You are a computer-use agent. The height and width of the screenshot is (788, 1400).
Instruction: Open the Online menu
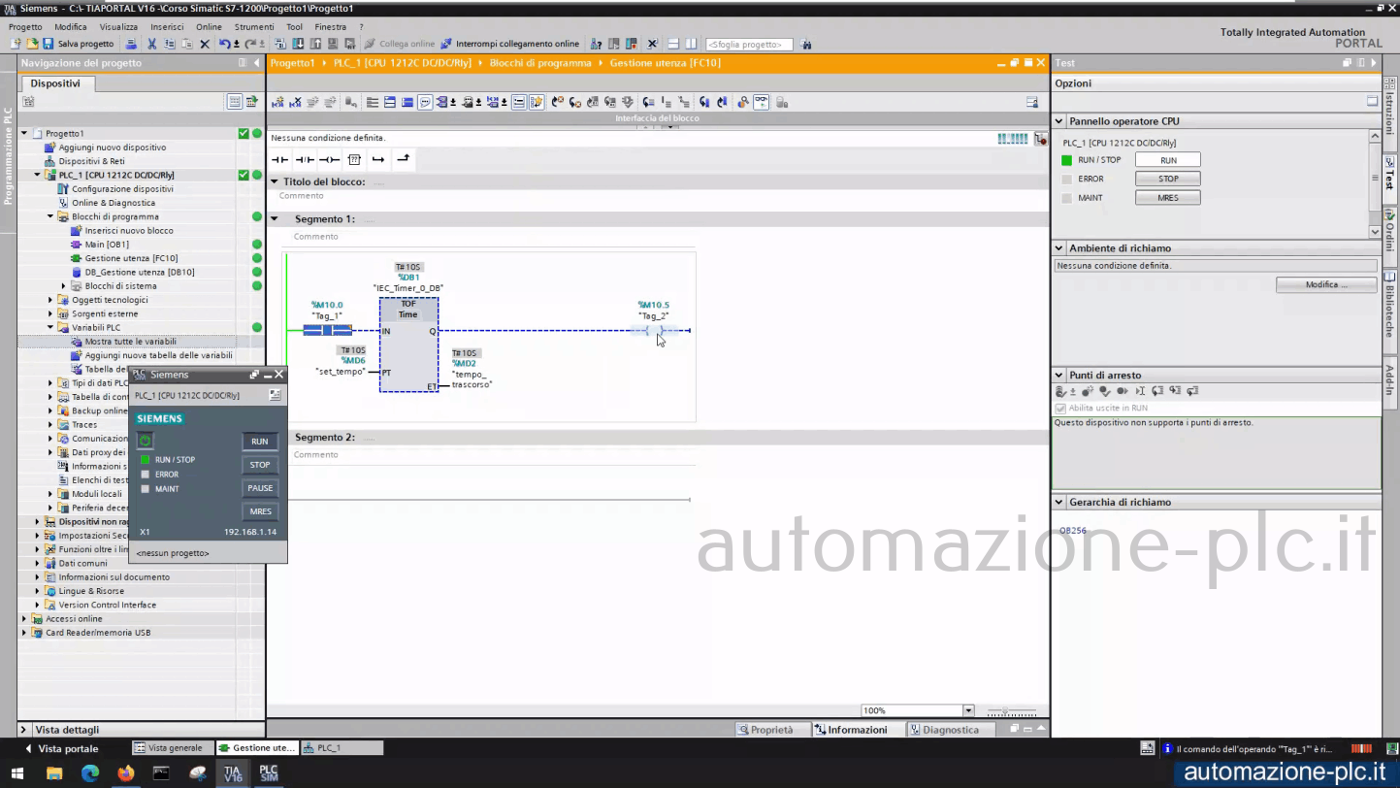[x=209, y=27]
